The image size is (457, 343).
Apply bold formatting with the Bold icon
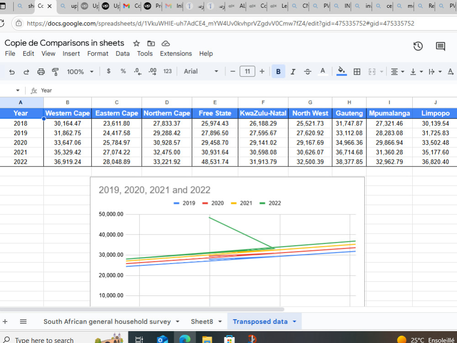278,71
